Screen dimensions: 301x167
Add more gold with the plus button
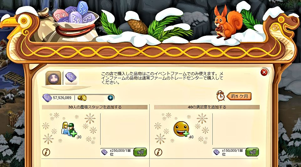(x=110, y=98)
